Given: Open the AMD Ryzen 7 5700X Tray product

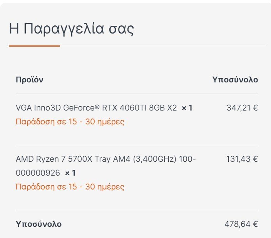Looking at the screenshot, I should [105, 166].
